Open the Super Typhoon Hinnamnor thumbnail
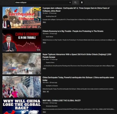The height and width of the screenshot is (114, 117). tap(22, 64)
